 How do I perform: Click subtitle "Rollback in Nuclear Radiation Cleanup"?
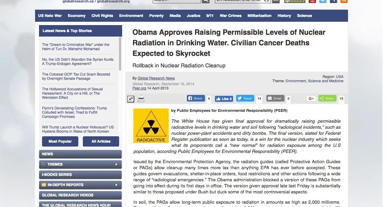coord(179,66)
